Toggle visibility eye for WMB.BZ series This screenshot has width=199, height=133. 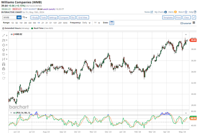click(12, 34)
